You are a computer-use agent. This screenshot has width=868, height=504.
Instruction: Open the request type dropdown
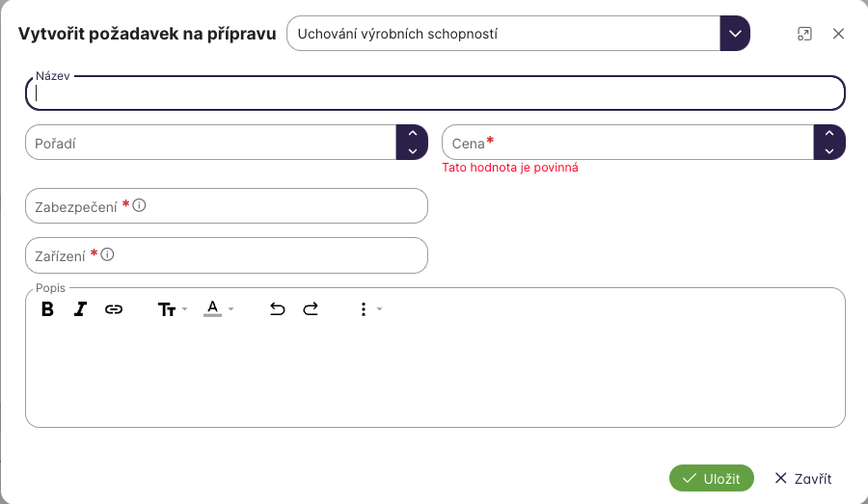[735, 34]
